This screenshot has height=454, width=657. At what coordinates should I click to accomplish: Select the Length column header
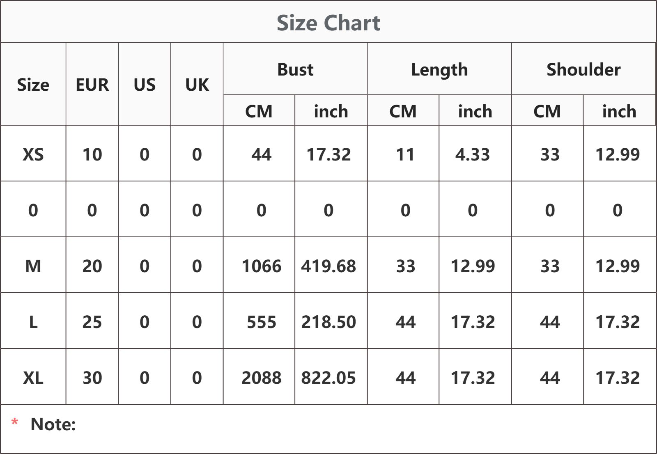tap(439, 70)
